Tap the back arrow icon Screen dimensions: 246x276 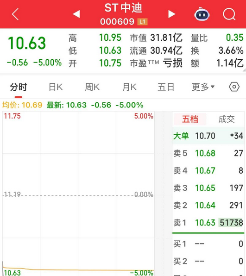(15, 14)
